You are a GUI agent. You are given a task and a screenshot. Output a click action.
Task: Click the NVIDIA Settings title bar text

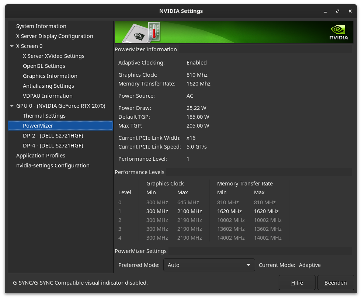(181, 11)
